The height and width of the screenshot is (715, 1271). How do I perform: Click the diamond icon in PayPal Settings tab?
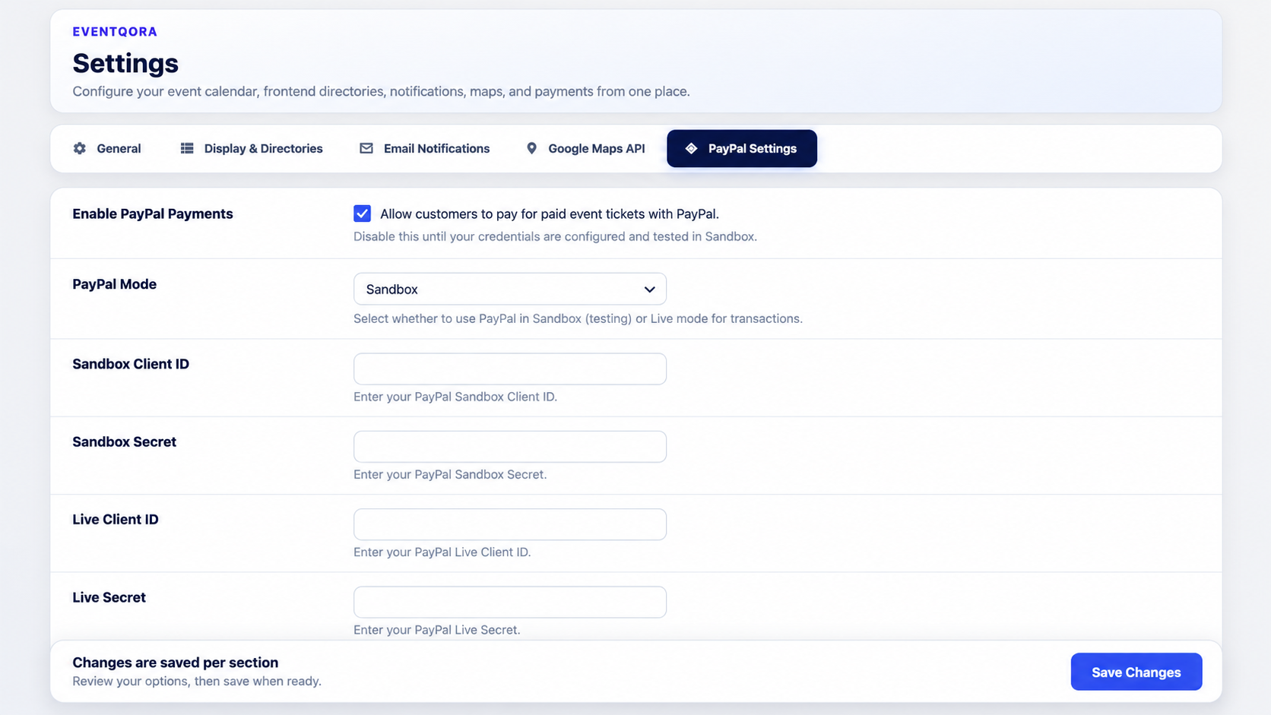coord(691,148)
